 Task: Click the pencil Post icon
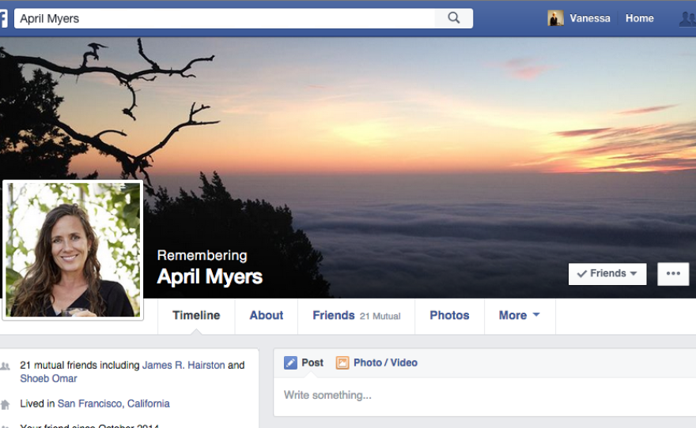(291, 362)
